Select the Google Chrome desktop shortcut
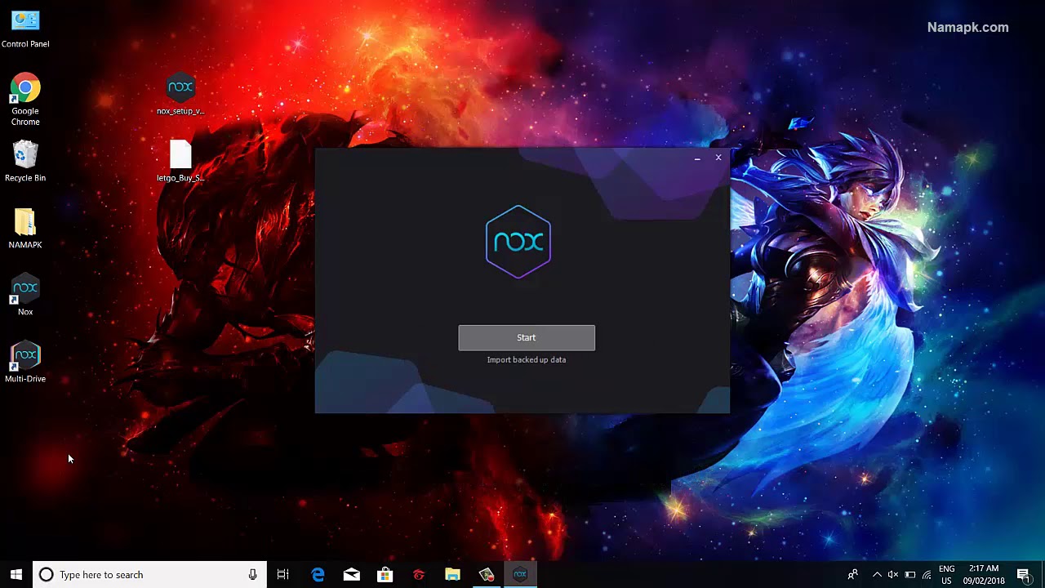 (x=25, y=100)
